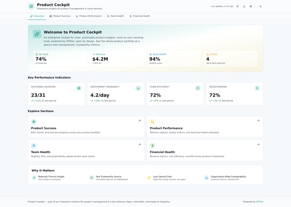Open Product Performance card arrow

258,121
